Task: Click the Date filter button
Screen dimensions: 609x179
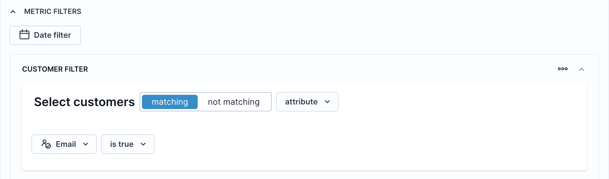Action: (45, 35)
